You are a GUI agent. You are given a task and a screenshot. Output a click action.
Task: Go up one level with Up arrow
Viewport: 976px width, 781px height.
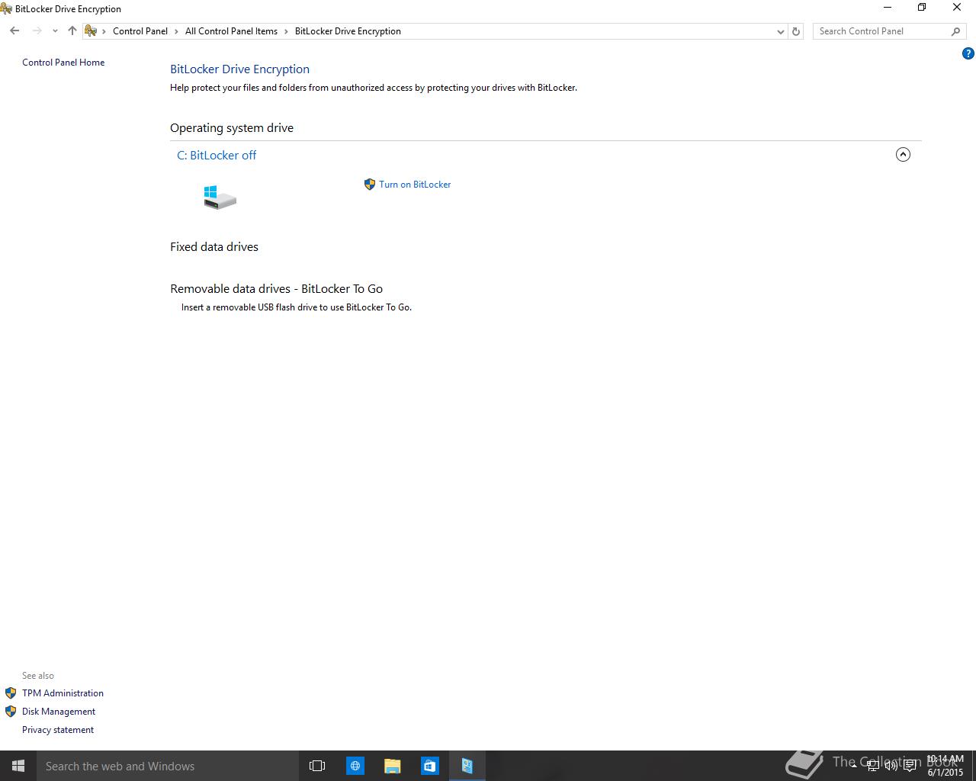pos(72,31)
